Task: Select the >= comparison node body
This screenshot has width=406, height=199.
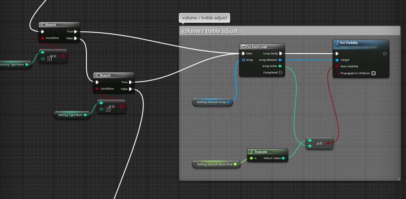Action: pos(319,143)
